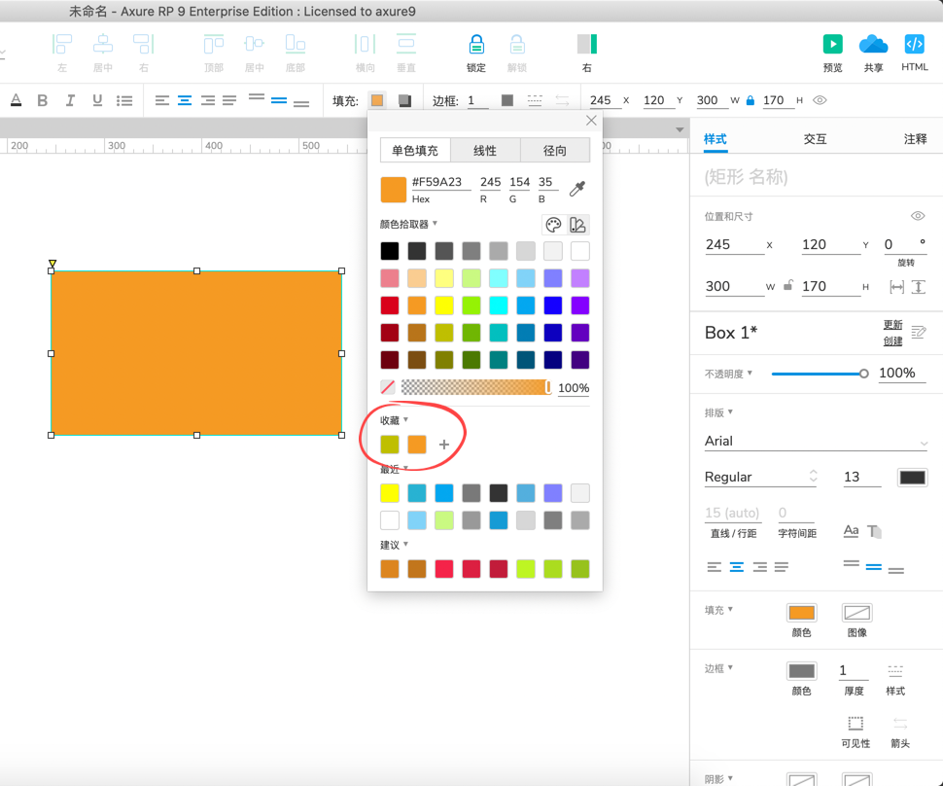Click the 创建 style link

(892, 341)
